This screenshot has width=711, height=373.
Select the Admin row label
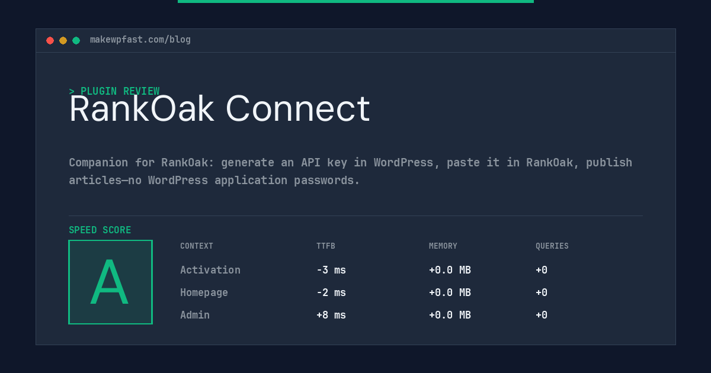click(195, 315)
